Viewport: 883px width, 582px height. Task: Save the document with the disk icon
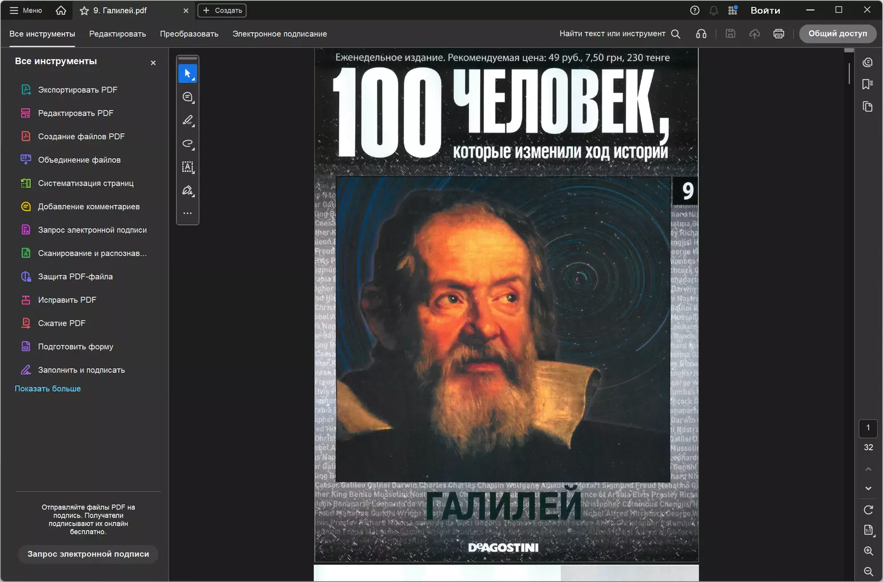click(x=731, y=34)
